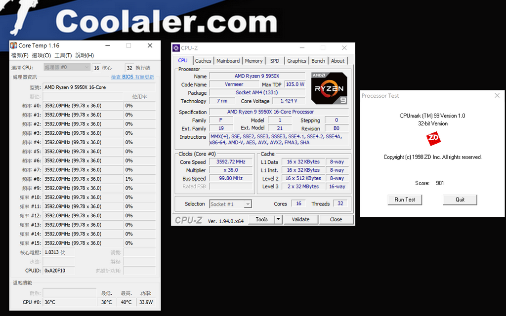Click the 核心 count field showing 16
Viewport: 506px width, 316px height.
coord(96,68)
